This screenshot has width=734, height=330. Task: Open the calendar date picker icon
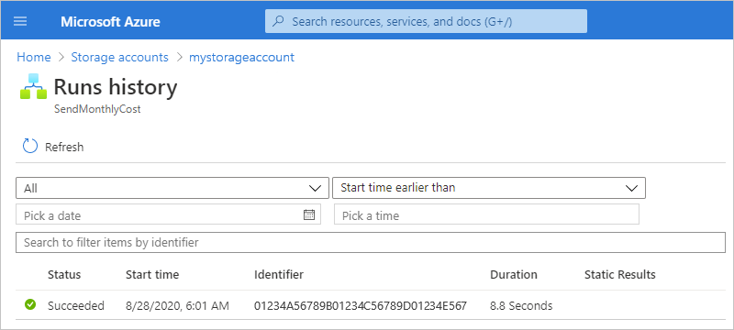coord(309,215)
